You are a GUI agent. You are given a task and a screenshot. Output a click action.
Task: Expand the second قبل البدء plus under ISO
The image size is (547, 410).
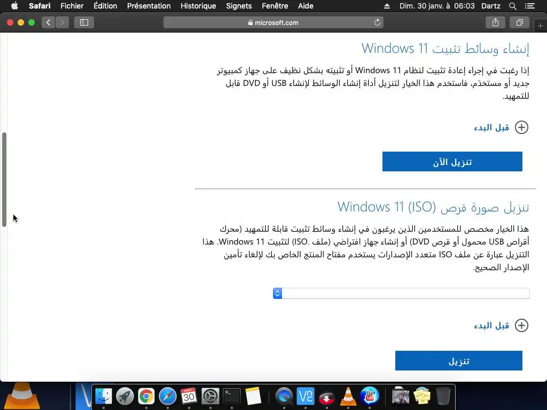click(521, 325)
